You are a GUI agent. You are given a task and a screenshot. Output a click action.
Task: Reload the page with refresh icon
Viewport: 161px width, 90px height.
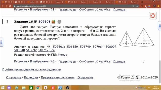[x=10, y=6]
